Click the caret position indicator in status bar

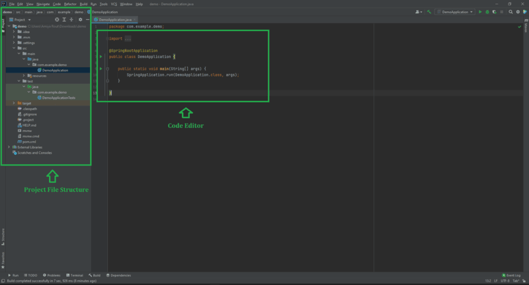coord(488,281)
